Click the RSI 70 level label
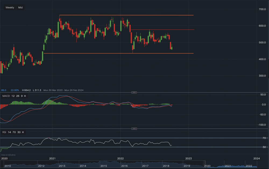Screen dimensions: 269x169 pyautogui.click(x=264, y=138)
